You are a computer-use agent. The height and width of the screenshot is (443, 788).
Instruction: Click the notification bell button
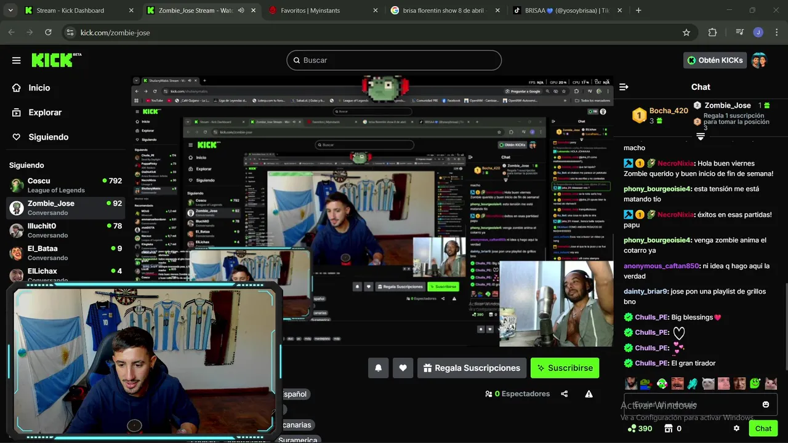click(379, 368)
